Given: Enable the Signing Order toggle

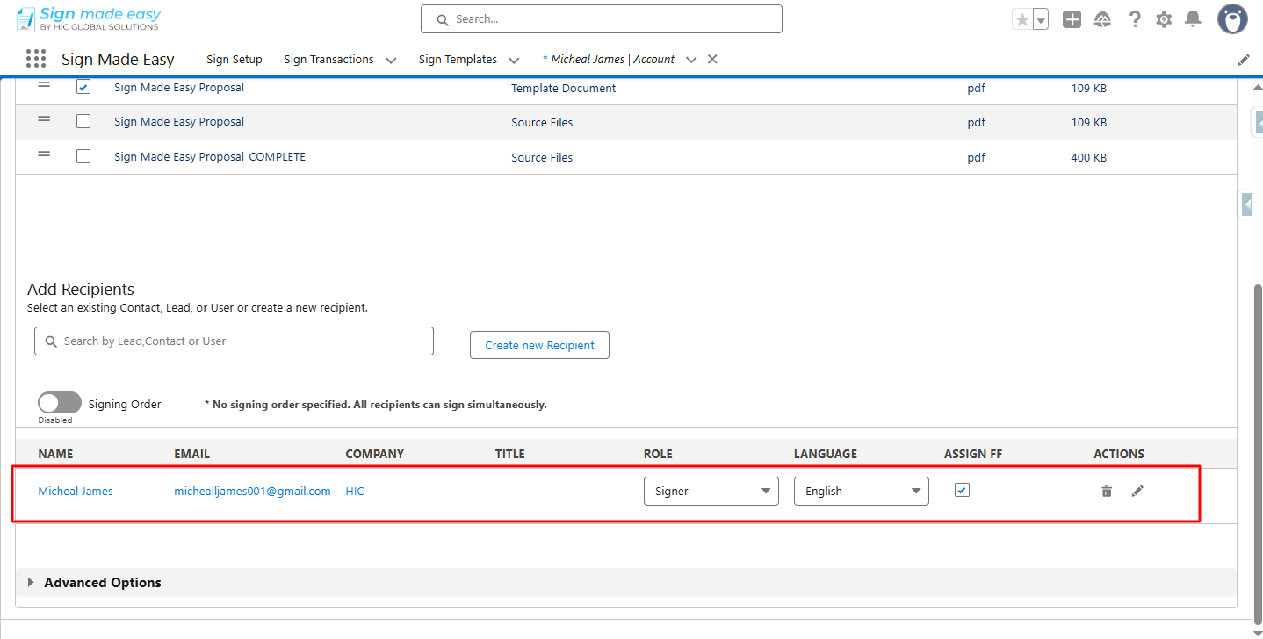Looking at the screenshot, I should 60,403.
